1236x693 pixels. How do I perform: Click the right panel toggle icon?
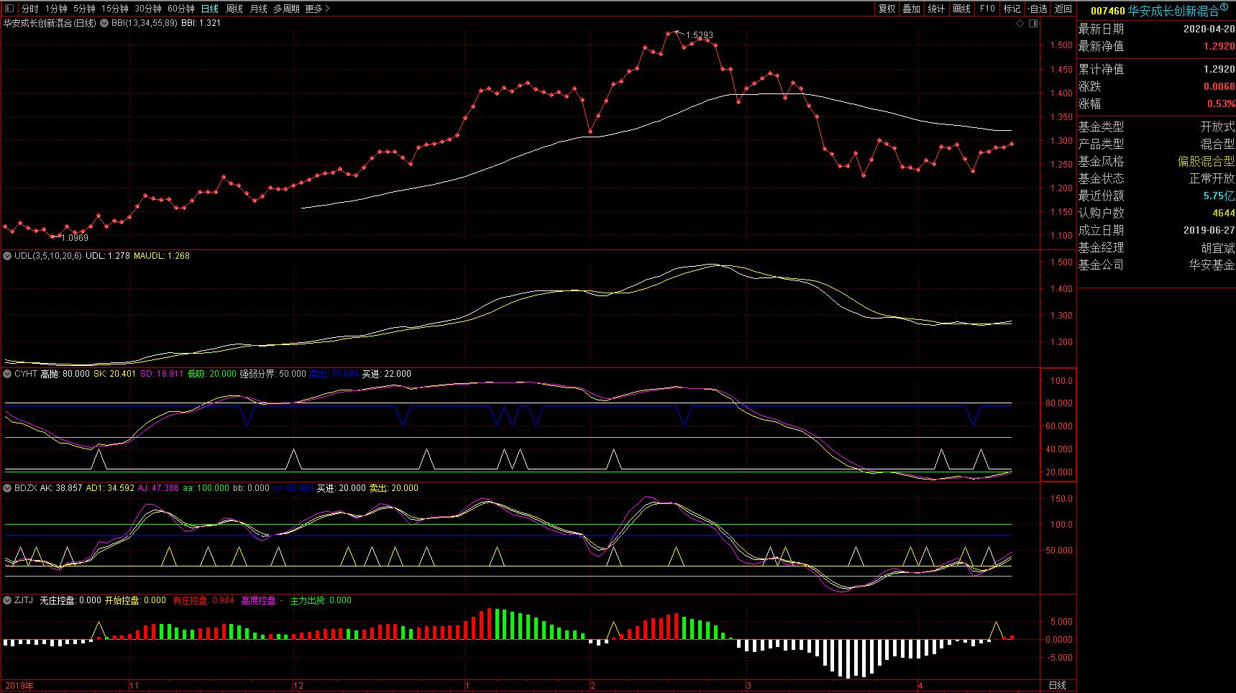point(1033,24)
